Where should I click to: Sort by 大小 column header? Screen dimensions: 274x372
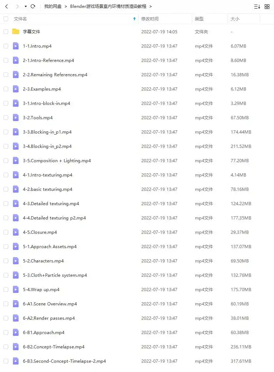235,19
